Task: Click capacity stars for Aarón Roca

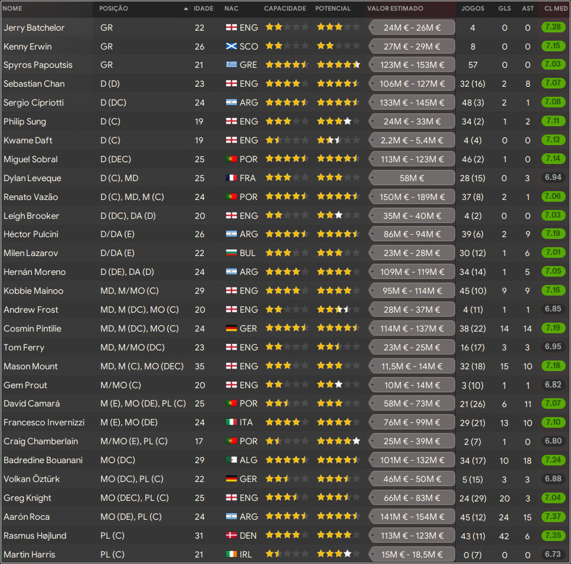Action: [287, 517]
